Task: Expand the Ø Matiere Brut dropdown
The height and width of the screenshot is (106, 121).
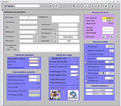Action: click(x=78, y=29)
